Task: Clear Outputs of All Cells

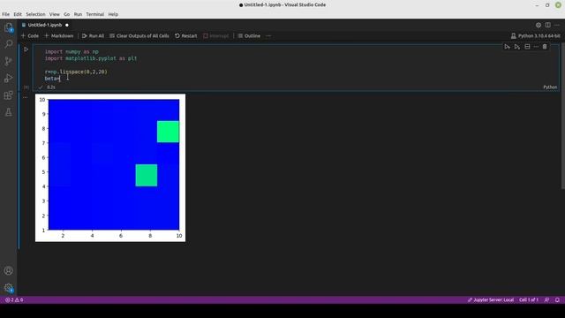Action: [139, 35]
